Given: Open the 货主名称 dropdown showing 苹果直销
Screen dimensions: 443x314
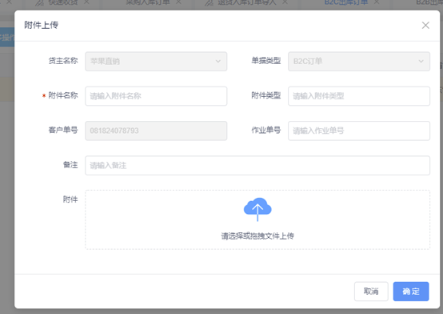Looking at the screenshot, I should click(x=156, y=61).
